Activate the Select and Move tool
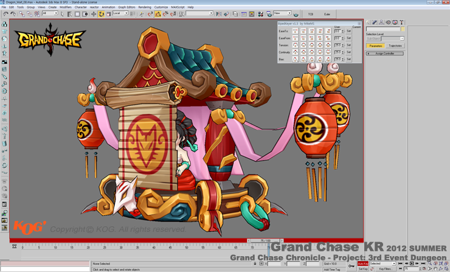The width and height of the screenshot is (450, 272). [94, 14]
